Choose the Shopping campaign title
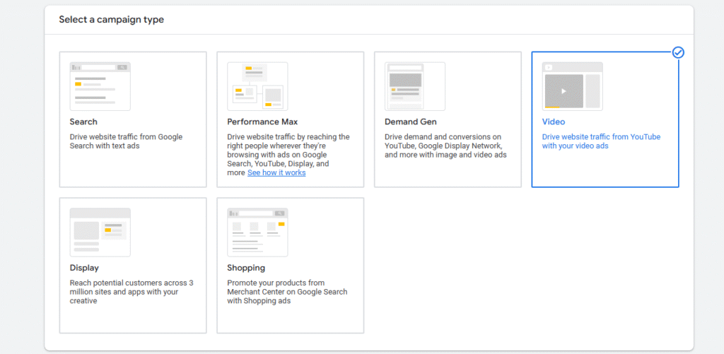 246,268
